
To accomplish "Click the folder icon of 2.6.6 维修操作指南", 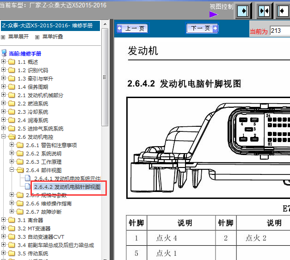I will [x=20, y=204].
